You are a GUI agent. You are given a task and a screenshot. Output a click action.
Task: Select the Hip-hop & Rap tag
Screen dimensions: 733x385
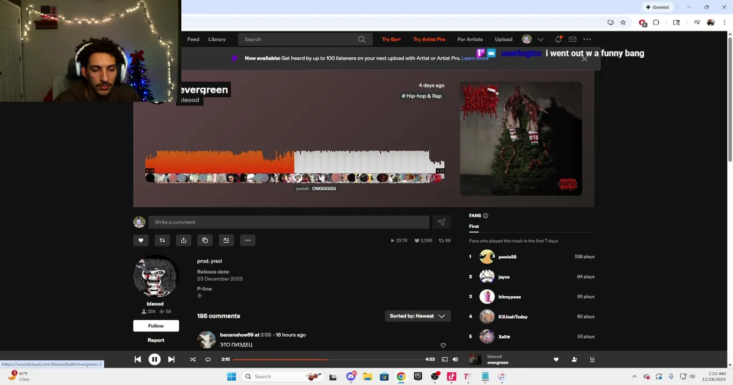click(x=422, y=96)
